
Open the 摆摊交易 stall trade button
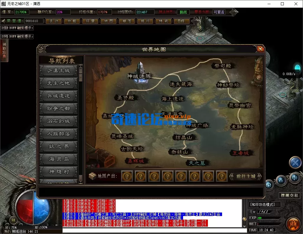(289, 195)
